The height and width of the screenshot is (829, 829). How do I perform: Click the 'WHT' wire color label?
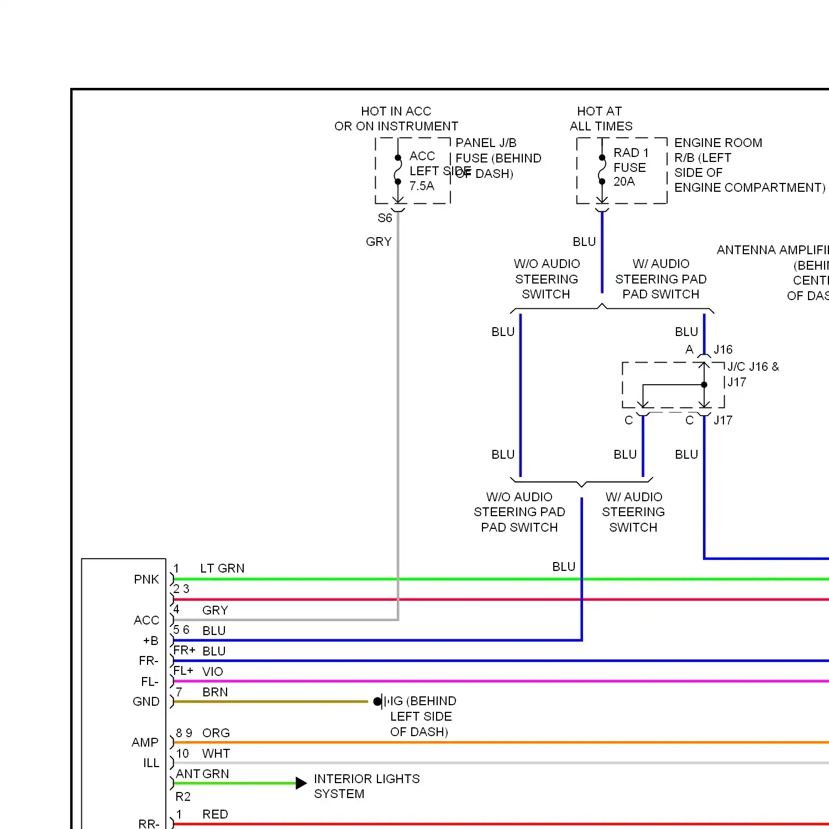[x=216, y=754]
